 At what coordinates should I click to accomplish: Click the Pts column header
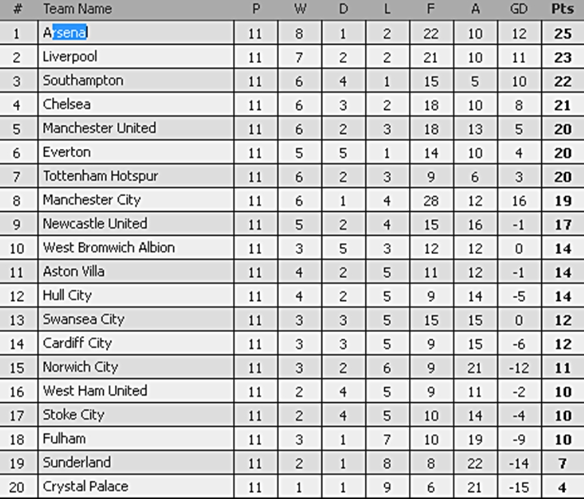pyautogui.click(x=563, y=8)
